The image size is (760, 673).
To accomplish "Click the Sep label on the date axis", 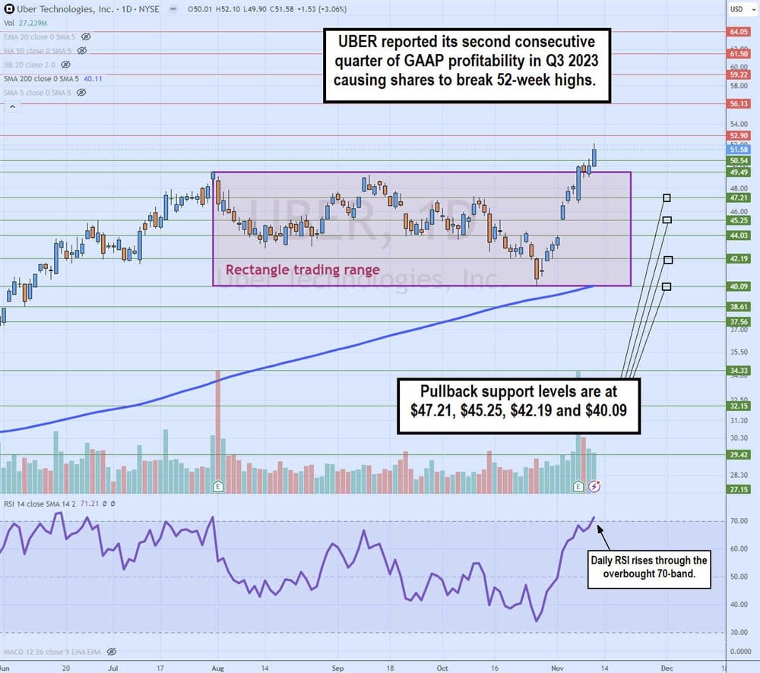I will click(x=338, y=668).
